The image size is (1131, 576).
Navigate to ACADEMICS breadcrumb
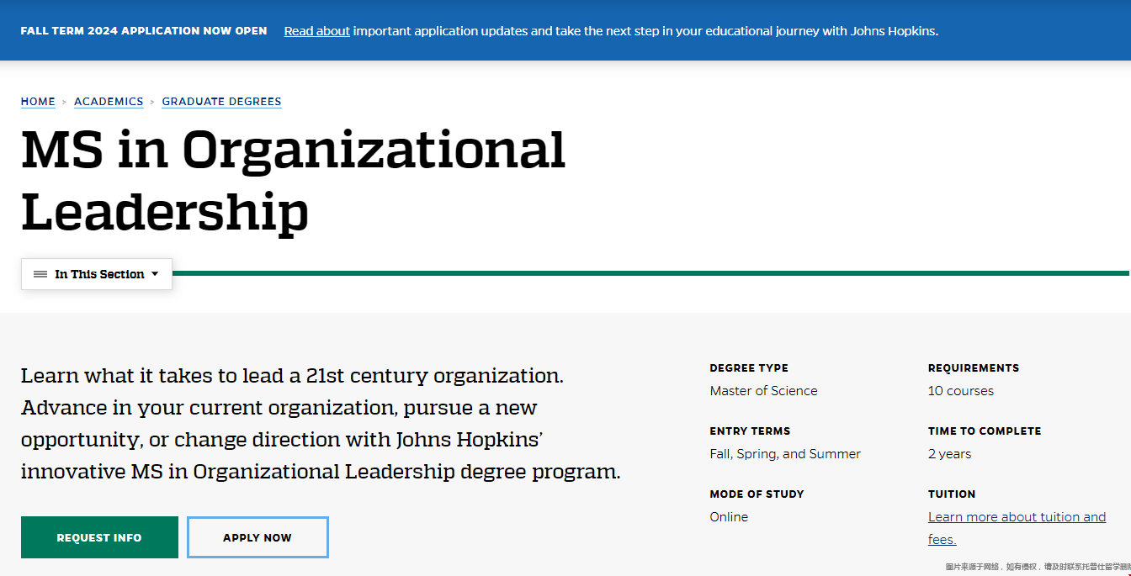(109, 102)
